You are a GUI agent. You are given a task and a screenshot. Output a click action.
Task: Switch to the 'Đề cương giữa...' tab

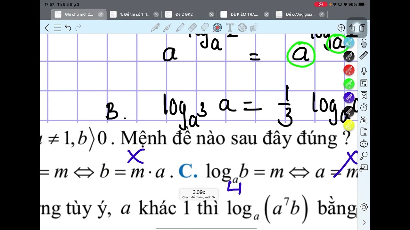(300, 14)
